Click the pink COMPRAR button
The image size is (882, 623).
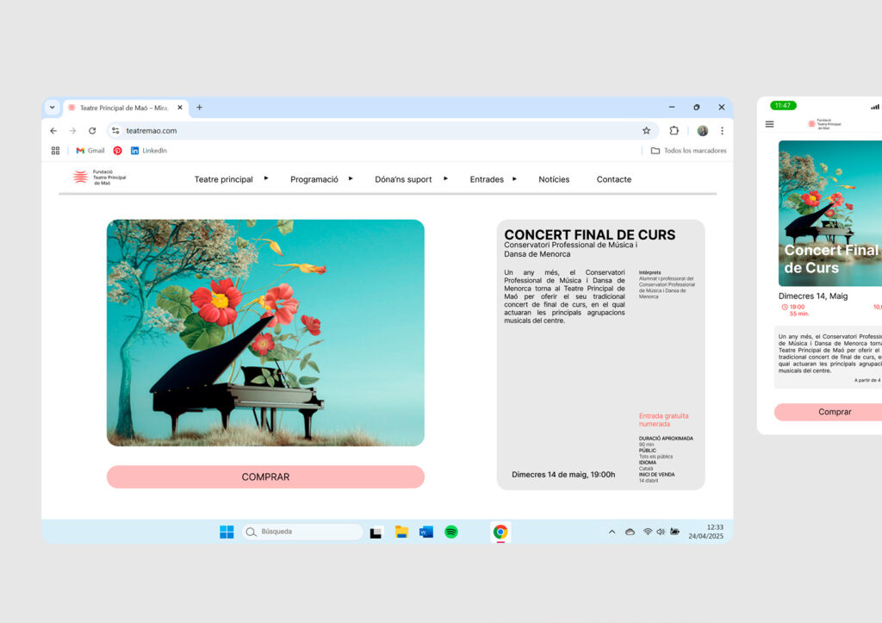265,477
